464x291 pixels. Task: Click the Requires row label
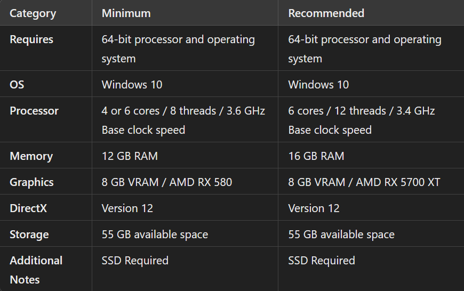pos(31,39)
